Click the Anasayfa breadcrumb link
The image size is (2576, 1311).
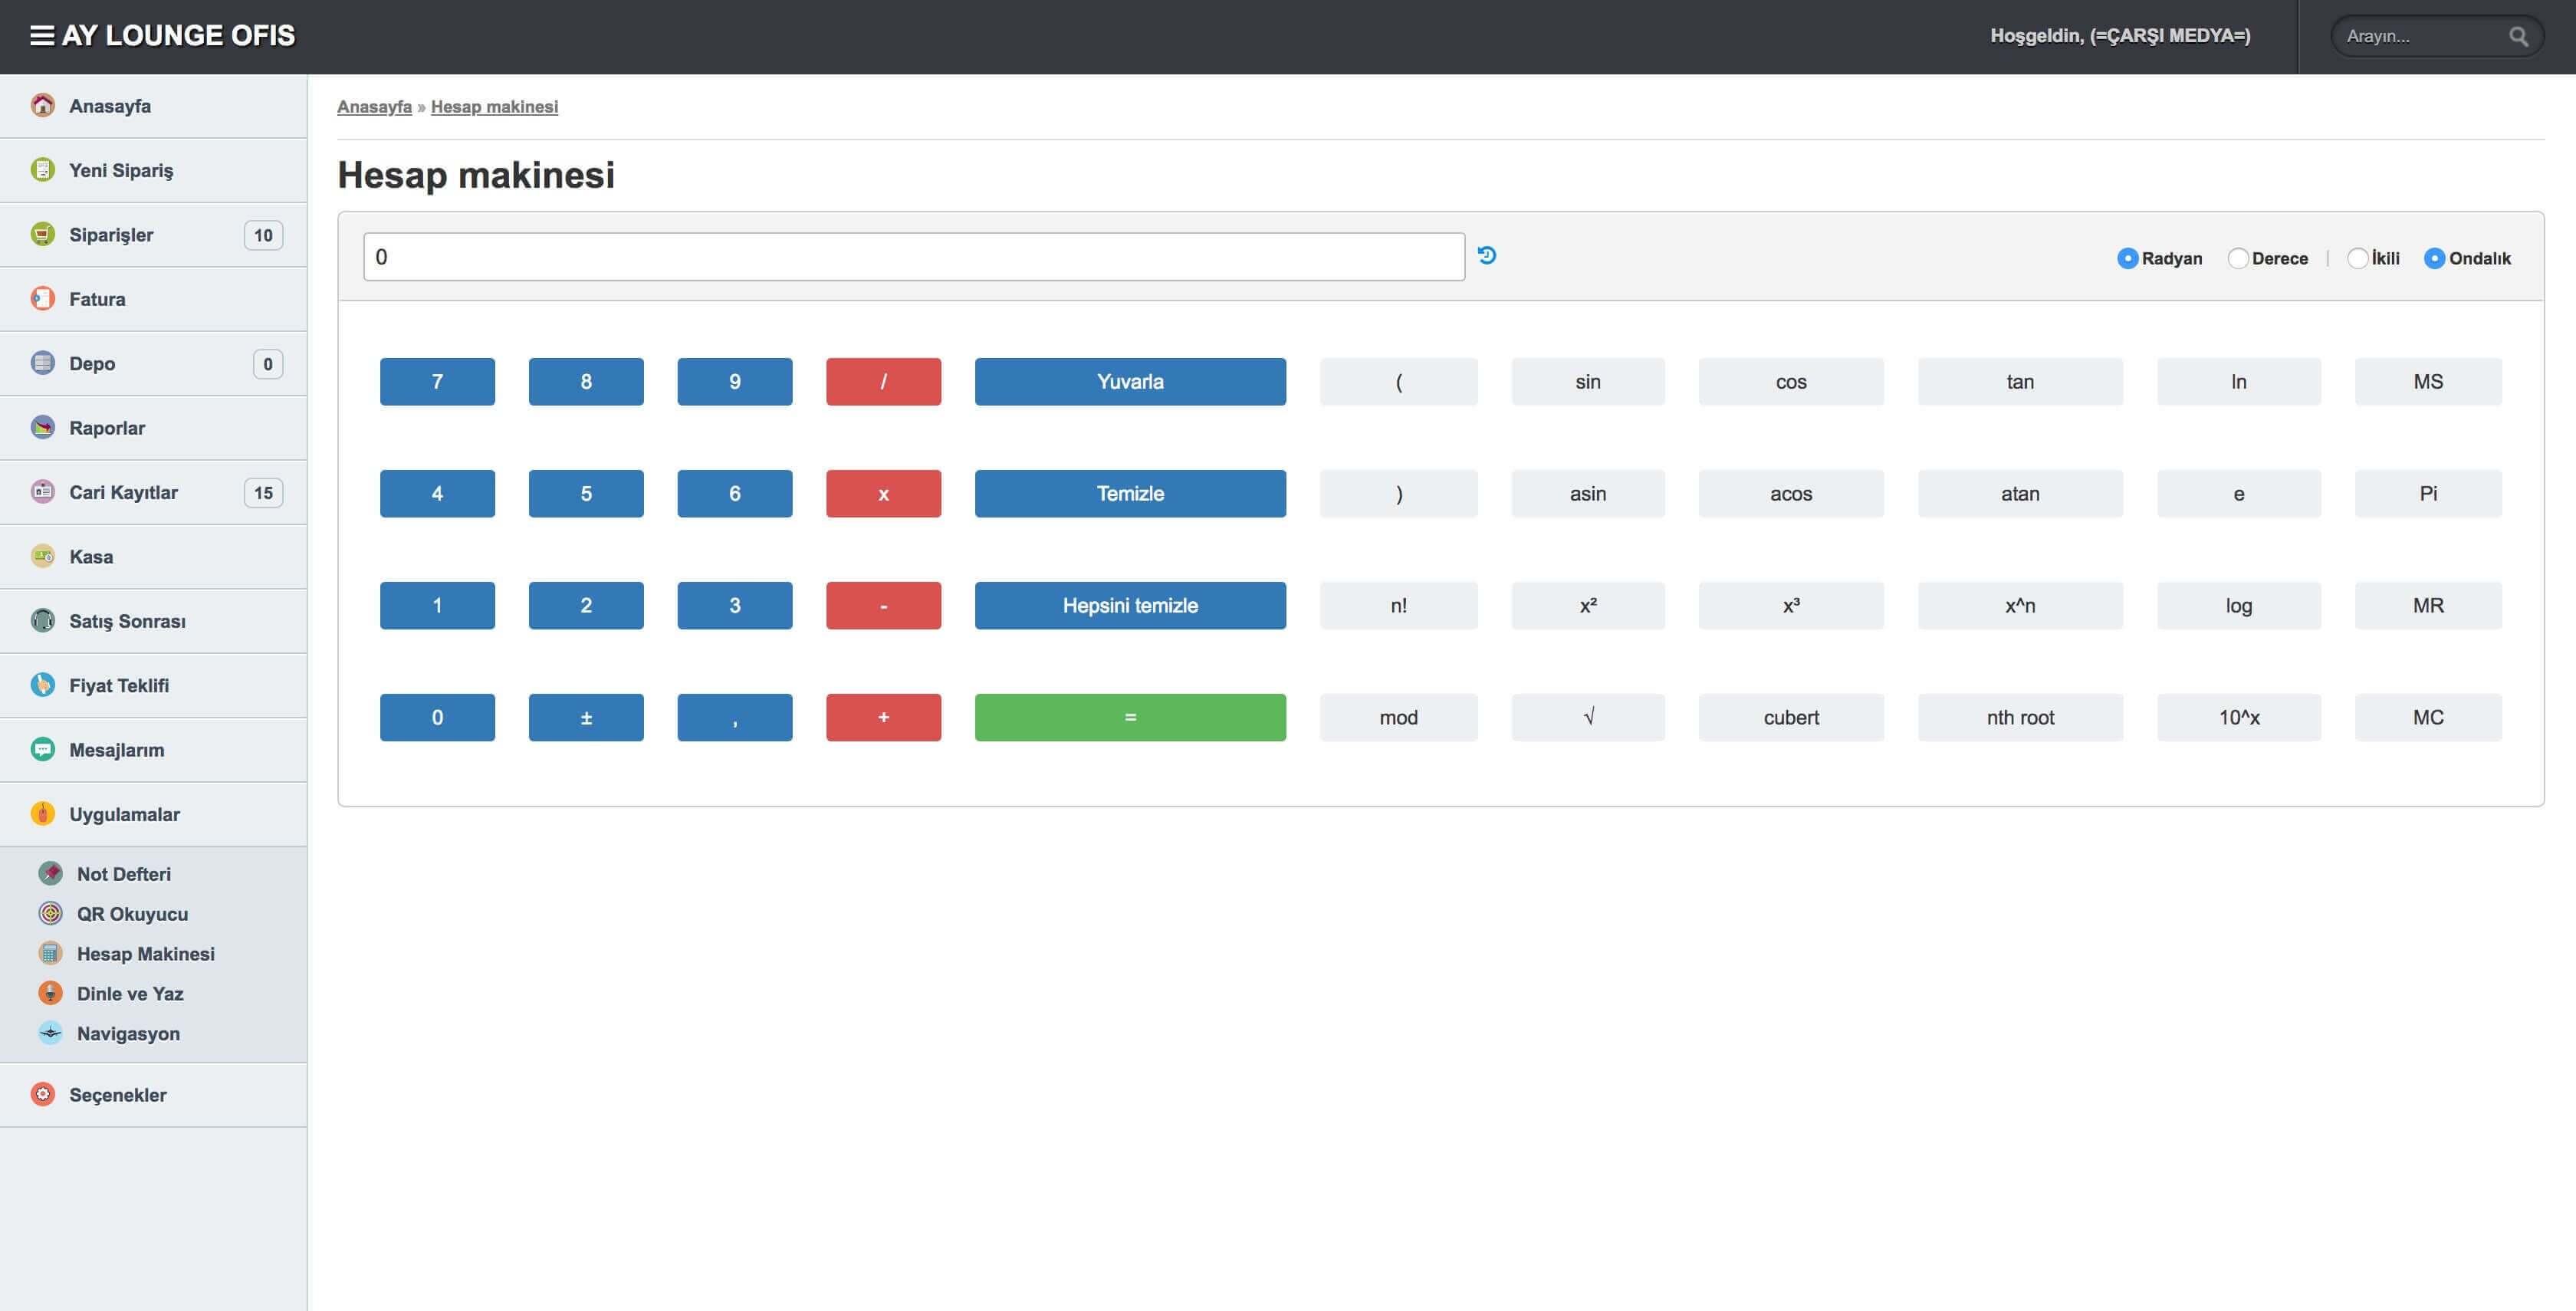click(x=374, y=107)
